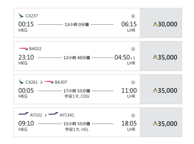Click the miles icon beside the 30,000 price
The height and width of the screenshot is (144, 194).
154,24
